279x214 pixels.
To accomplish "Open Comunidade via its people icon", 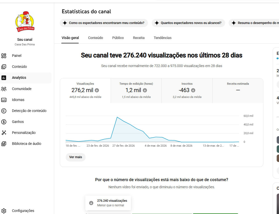I will [4, 89].
